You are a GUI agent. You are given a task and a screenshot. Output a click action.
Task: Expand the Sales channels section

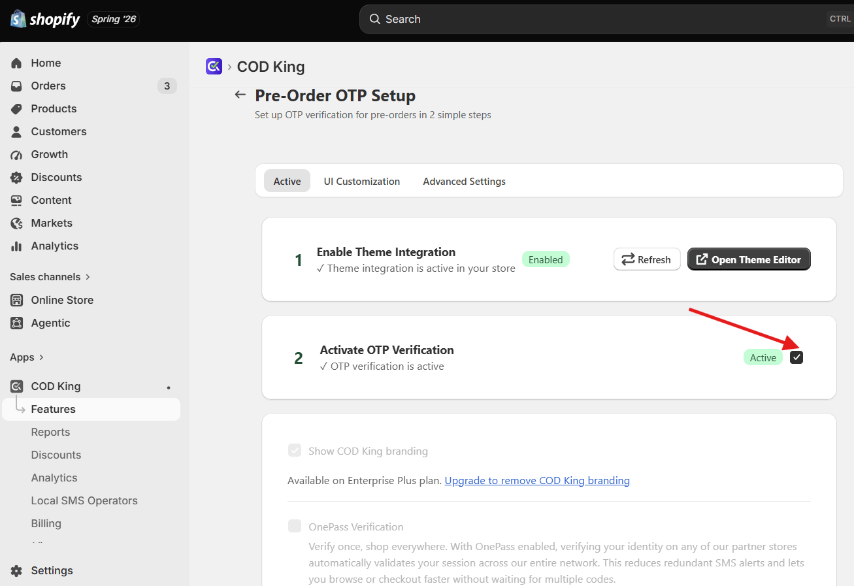[50, 277]
